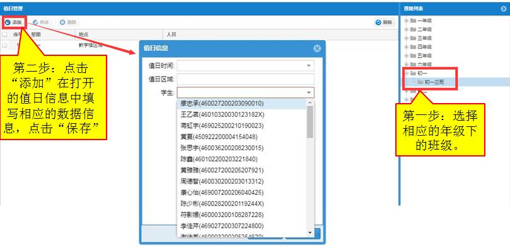Click the student list scrollbar thumb
Viewport: 510px width, 247px height.
(x=310, y=122)
